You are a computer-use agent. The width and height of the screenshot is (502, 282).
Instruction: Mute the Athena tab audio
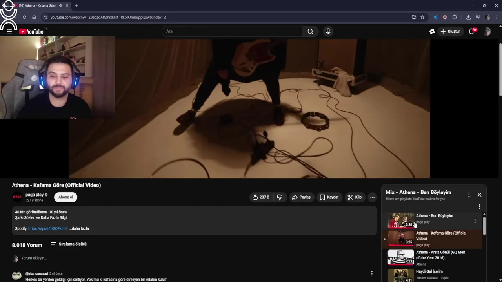click(x=61, y=5)
